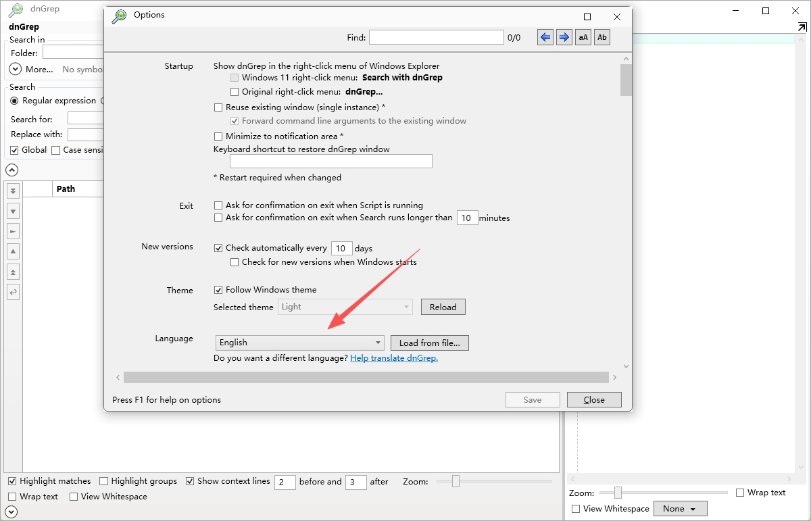The width and height of the screenshot is (811, 521).
Task: Click the Find text field in Options
Action: pos(437,37)
